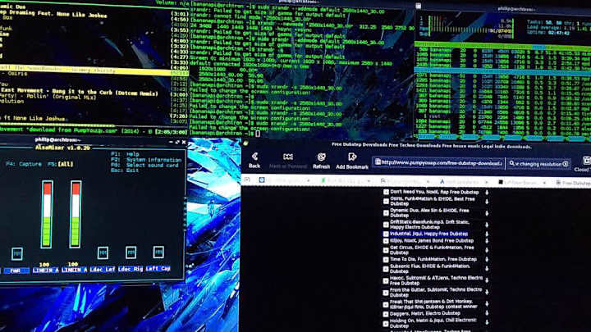Click the greyed Forward navigation button
Viewport: 591px width, 332px height.
288,161
